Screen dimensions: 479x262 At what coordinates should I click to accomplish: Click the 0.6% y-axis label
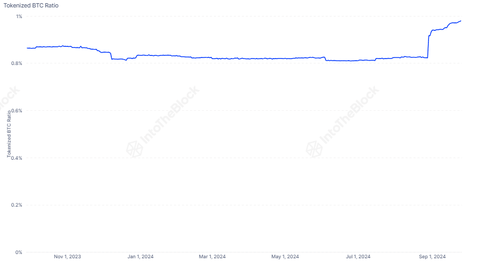(17, 111)
